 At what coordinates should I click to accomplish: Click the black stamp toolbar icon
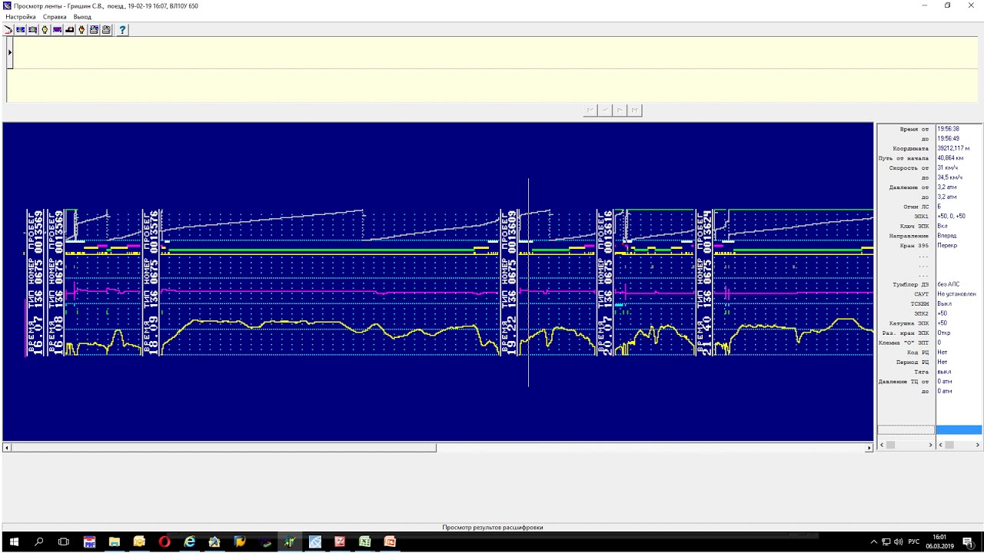pos(70,30)
